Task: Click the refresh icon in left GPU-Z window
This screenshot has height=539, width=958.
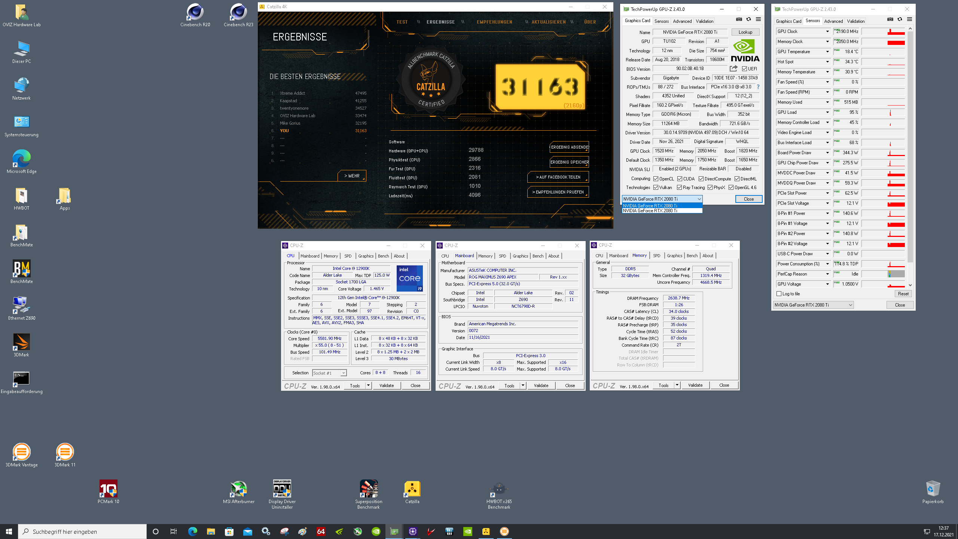Action: tap(748, 19)
